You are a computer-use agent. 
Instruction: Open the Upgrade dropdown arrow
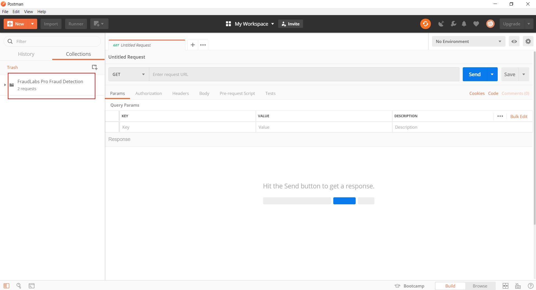[x=528, y=24]
